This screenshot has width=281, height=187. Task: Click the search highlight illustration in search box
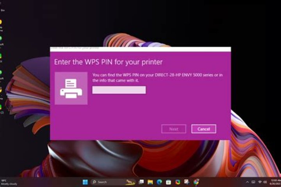tap(130, 182)
